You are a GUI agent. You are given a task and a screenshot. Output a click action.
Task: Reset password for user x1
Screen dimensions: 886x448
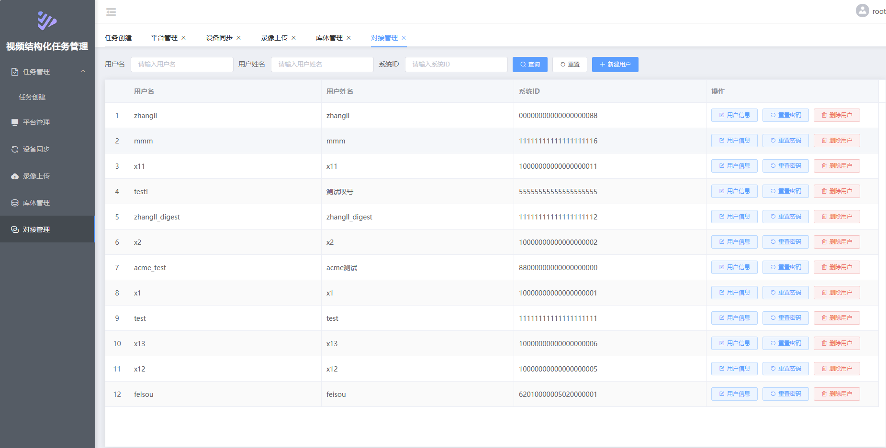click(785, 293)
